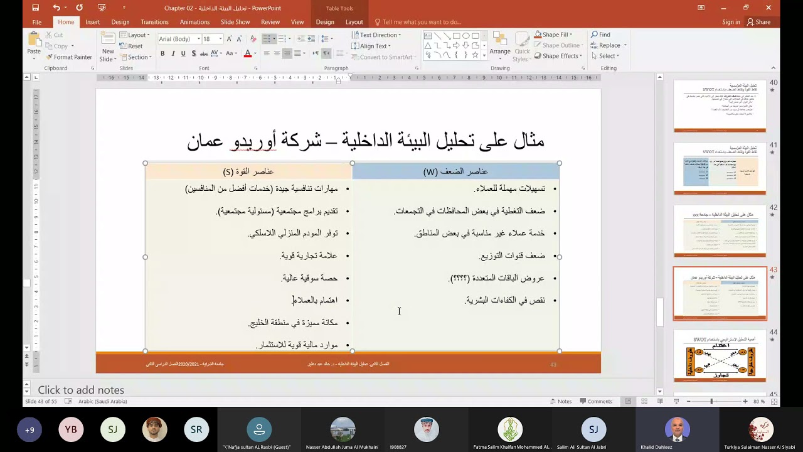
Task: Click the Reset slide button
Action: (x=131, y=46)
